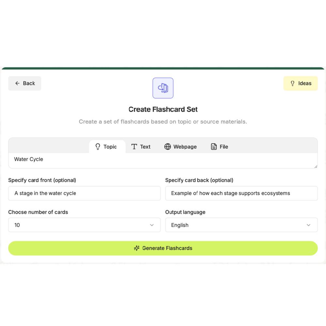Open the Output language dropdown
Image resolution: width=326 pixels, height=326 pixels.
(x=241, y=225)
